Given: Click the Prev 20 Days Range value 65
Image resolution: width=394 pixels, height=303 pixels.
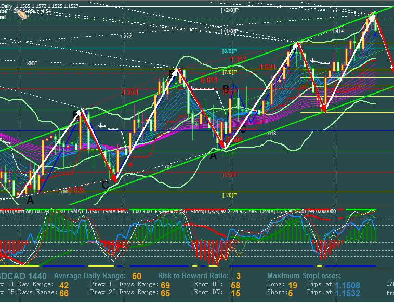Looking at the screenshot, I should click(165, 293).
